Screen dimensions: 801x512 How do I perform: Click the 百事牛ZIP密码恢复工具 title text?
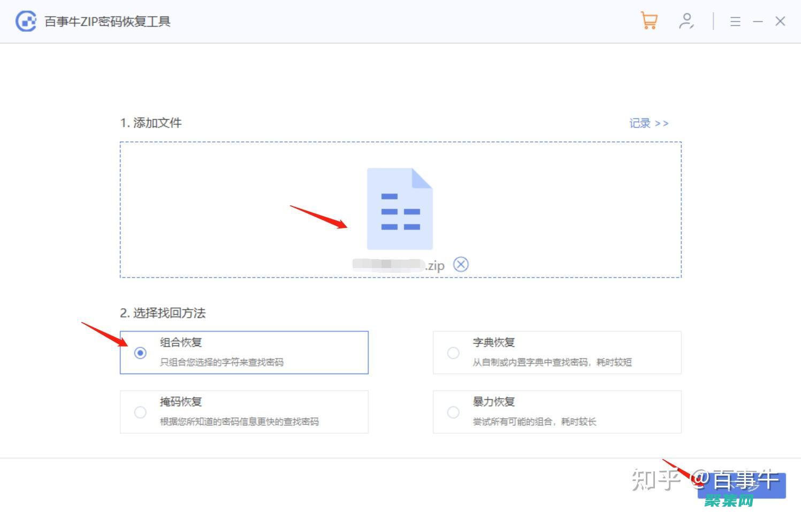(x=108, y=22)
